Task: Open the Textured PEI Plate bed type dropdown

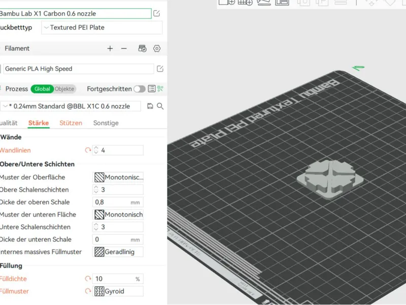Action: pos(102,27)
